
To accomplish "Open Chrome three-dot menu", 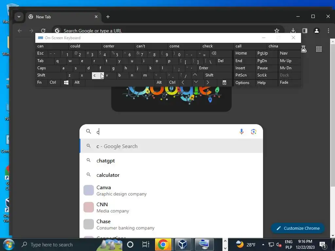I will tap(328, 31).
